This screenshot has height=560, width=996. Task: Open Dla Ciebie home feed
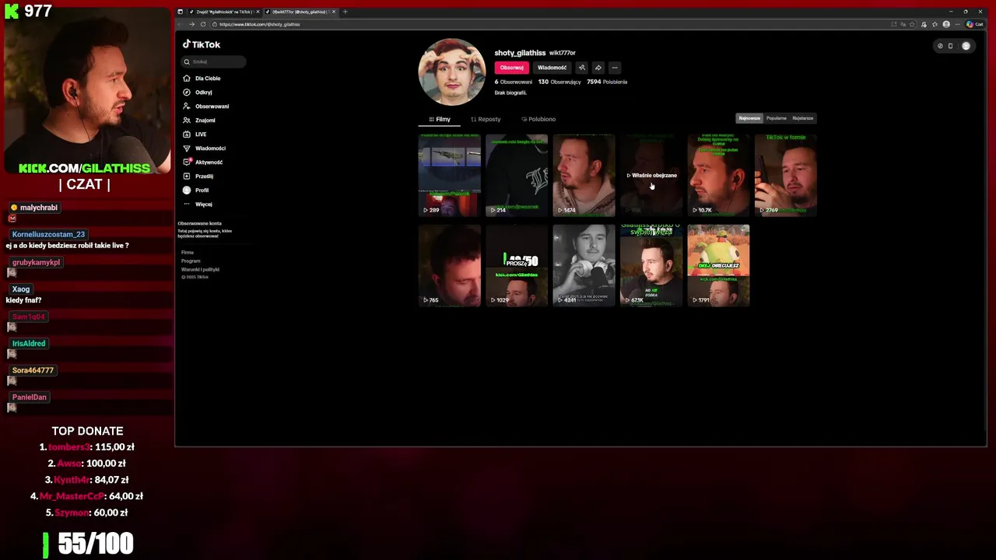202,79
